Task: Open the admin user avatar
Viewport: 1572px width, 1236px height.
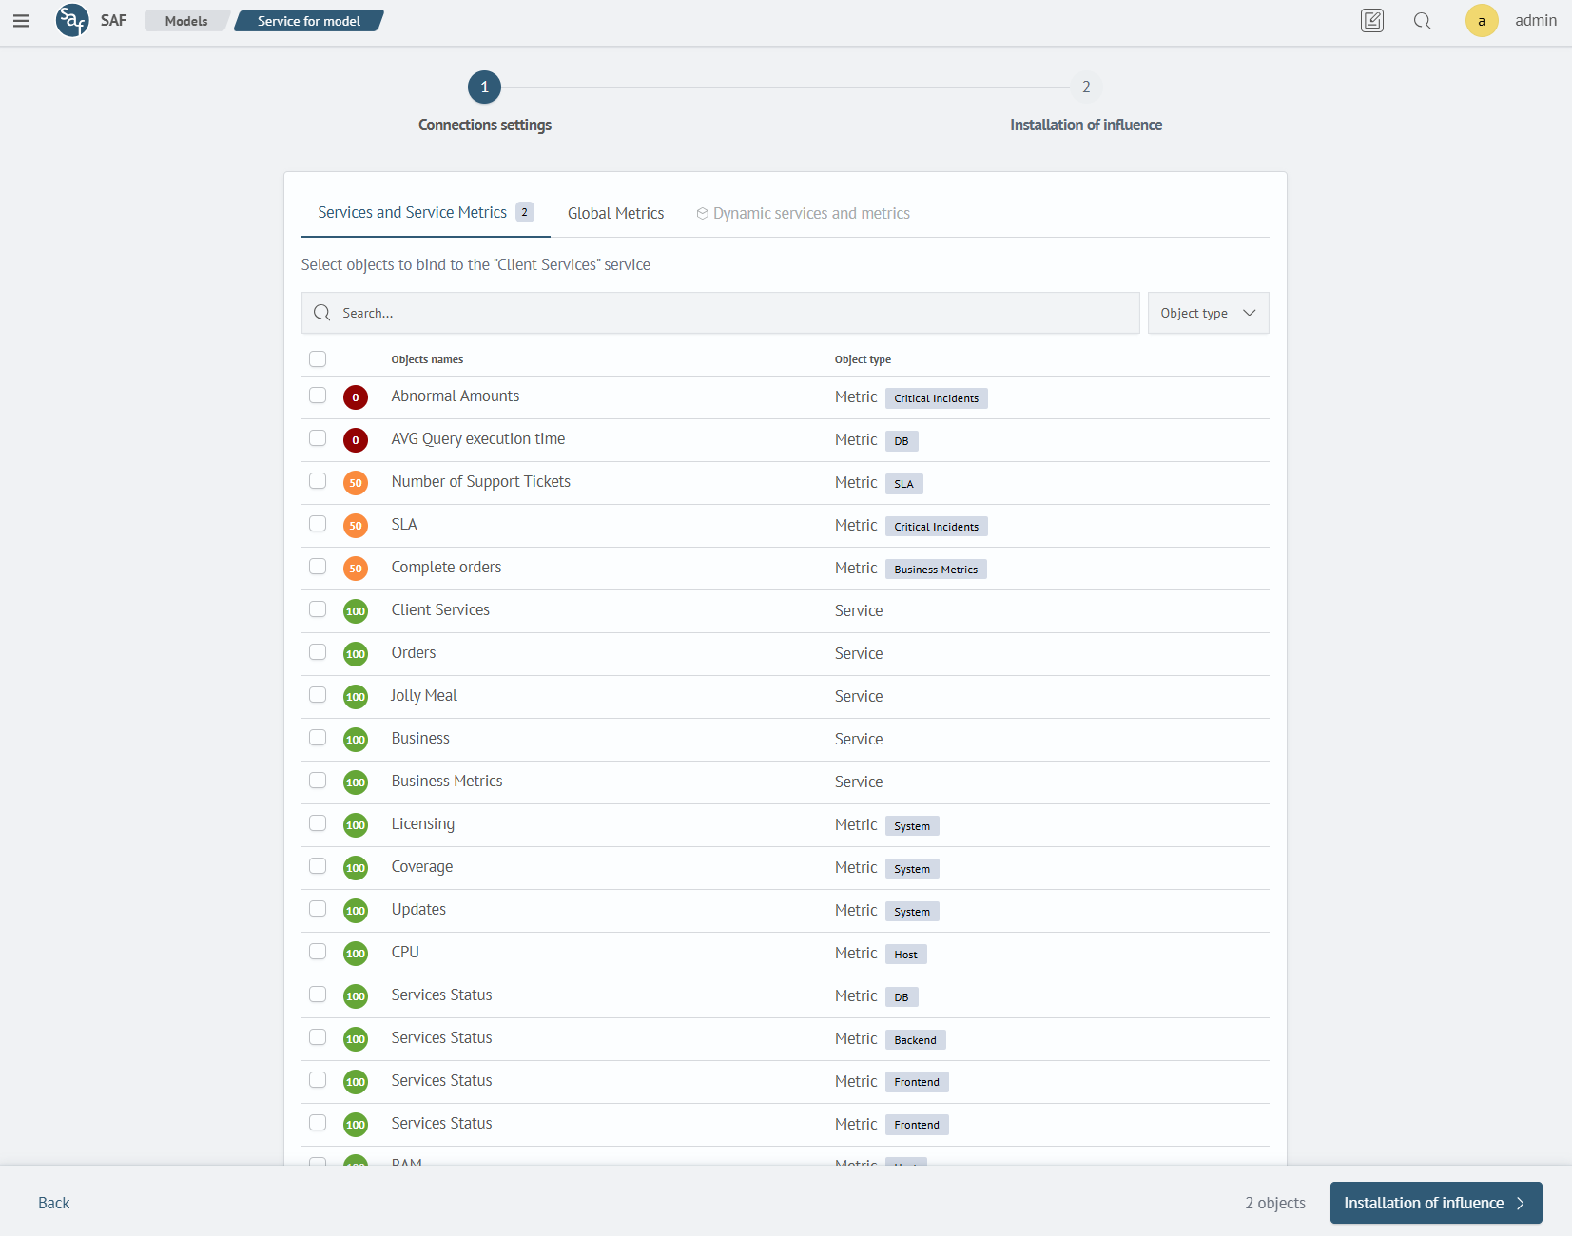Action: [x=1481, y=21]
